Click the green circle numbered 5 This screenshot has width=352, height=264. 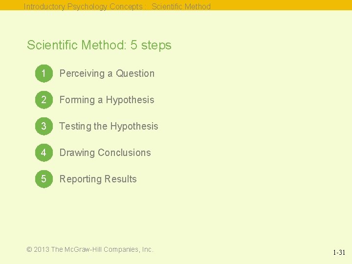[44, 179]
